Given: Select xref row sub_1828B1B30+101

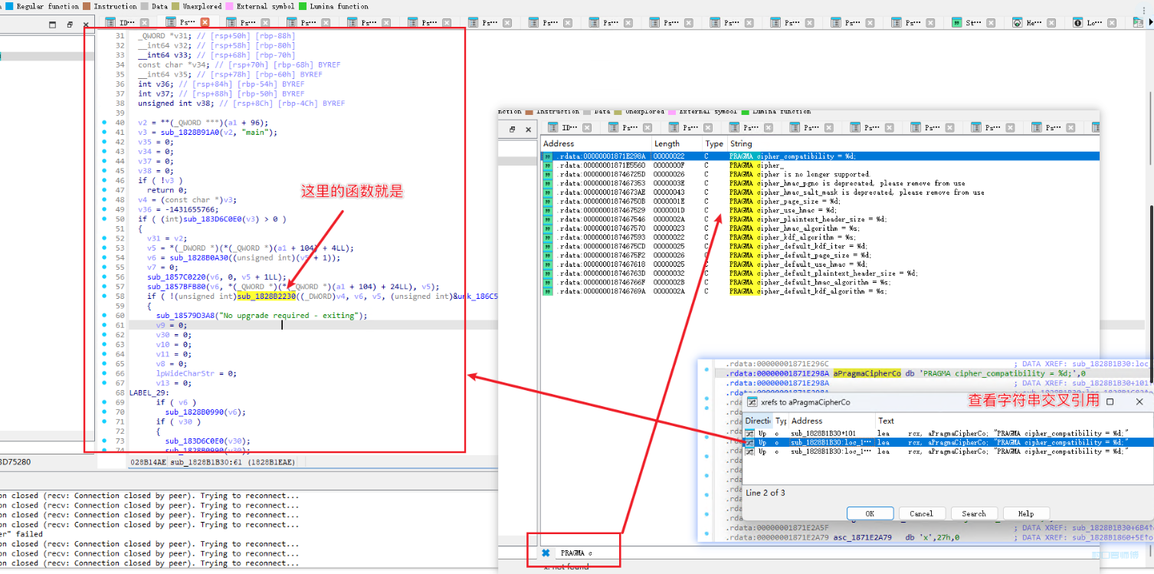Looking at the screenshot, I should point(946,433).
